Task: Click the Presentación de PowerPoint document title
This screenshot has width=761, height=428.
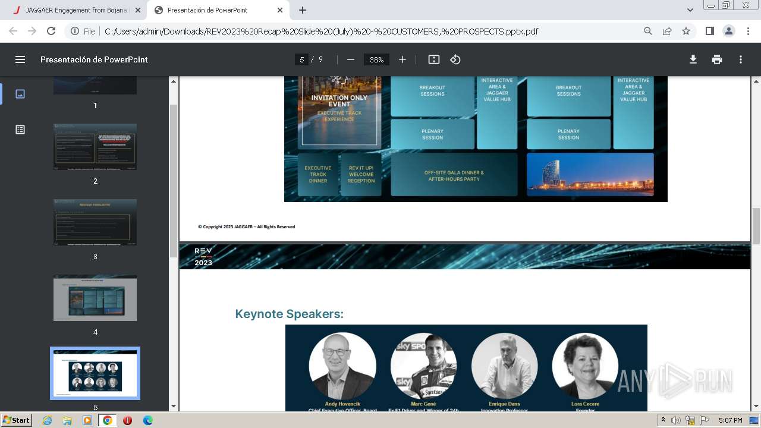Action: click(x=94, y=59)
